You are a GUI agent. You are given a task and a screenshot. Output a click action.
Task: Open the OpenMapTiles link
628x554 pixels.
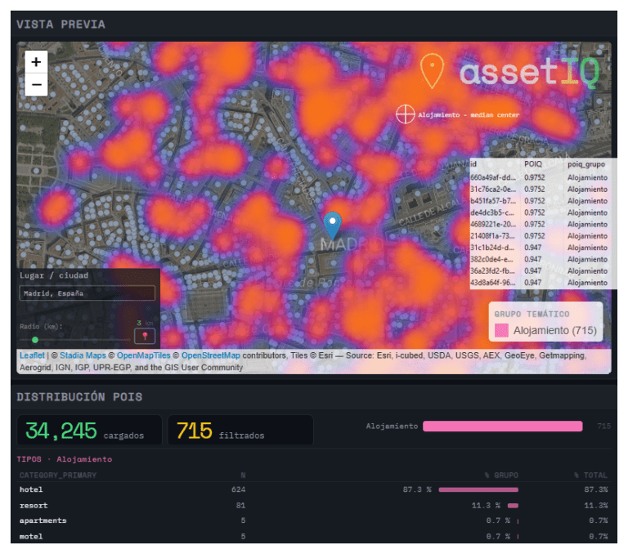tap(143, 355)
